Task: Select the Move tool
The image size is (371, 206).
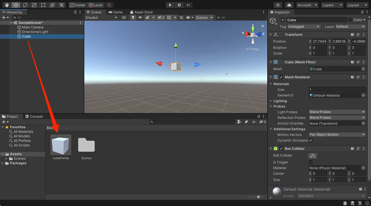Action: click(x=16, y=5)
